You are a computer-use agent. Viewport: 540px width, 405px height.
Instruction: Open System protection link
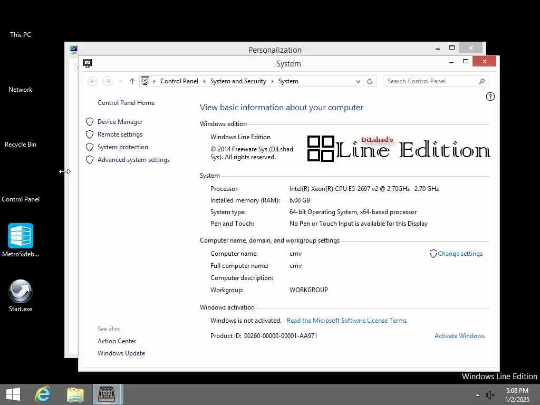coord(122,147)
